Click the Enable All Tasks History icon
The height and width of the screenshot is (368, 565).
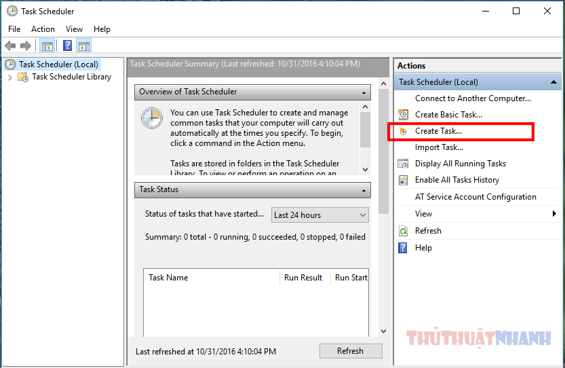(x=403, y=180)
